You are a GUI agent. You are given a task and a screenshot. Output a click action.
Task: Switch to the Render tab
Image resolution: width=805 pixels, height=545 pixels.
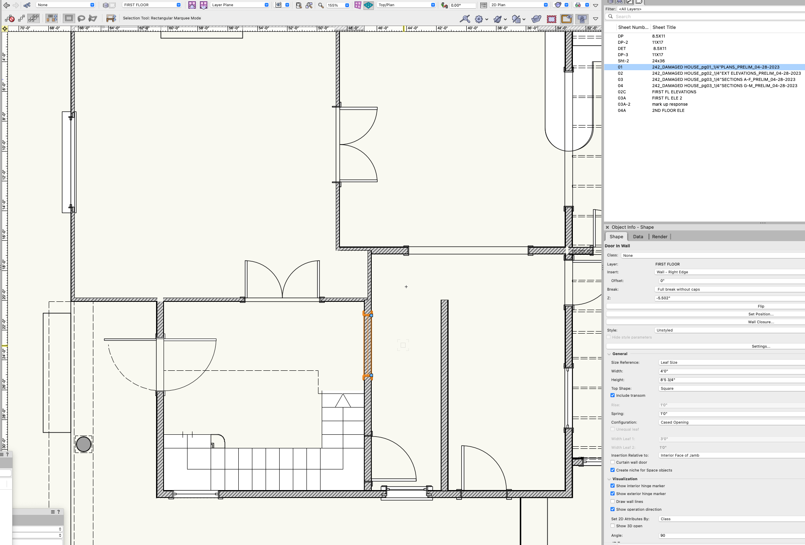pyautogui.click(x=660, y=237)
